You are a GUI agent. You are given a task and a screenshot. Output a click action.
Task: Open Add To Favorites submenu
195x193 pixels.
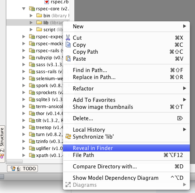(126, 100)
